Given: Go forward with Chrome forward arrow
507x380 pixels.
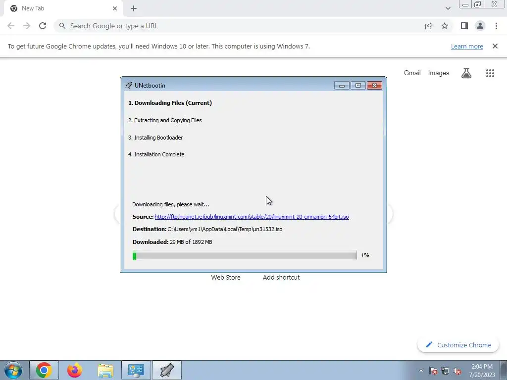Looking at the screenshot, I should (27, 26).
